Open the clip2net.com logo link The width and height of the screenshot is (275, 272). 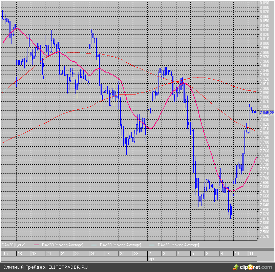[x=255, y=267]
